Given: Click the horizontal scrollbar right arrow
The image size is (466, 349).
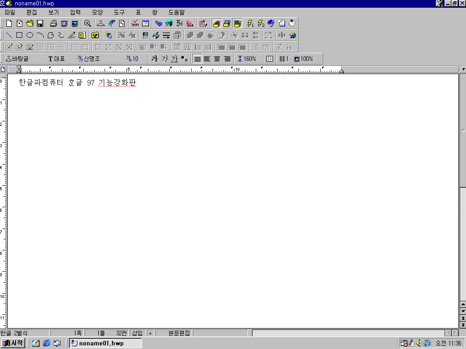Looking at the screenshot, I should [455, 333].
